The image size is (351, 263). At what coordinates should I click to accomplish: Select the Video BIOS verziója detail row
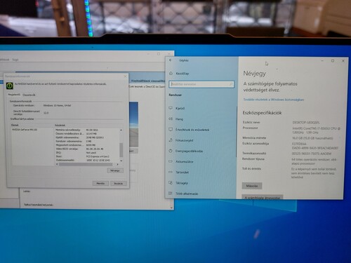pyautogui.click(x=79, y=149)
